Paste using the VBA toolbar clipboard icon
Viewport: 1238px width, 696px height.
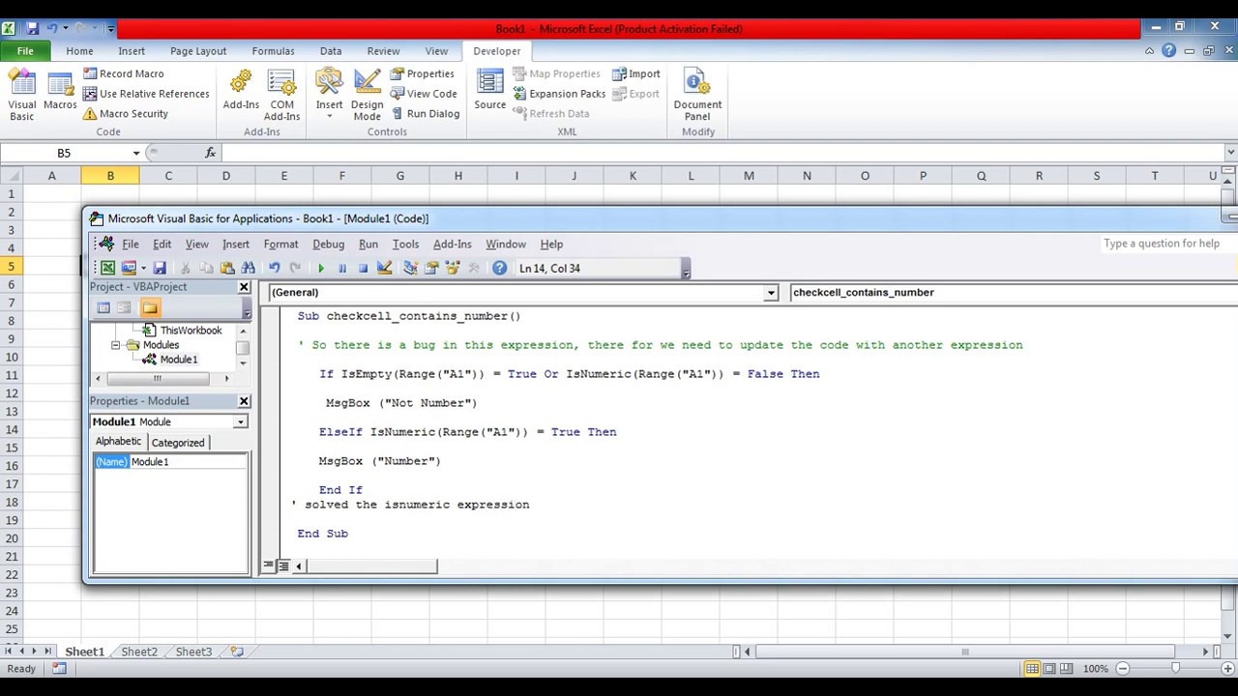tap(227, 268)
